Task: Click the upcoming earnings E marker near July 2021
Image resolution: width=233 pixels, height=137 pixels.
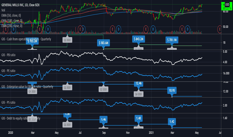Action: coord(220,29)
